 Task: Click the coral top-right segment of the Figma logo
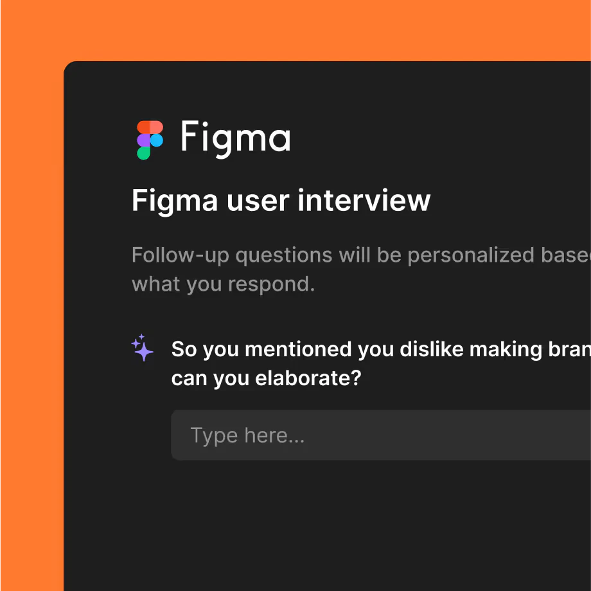click(157, 127)
